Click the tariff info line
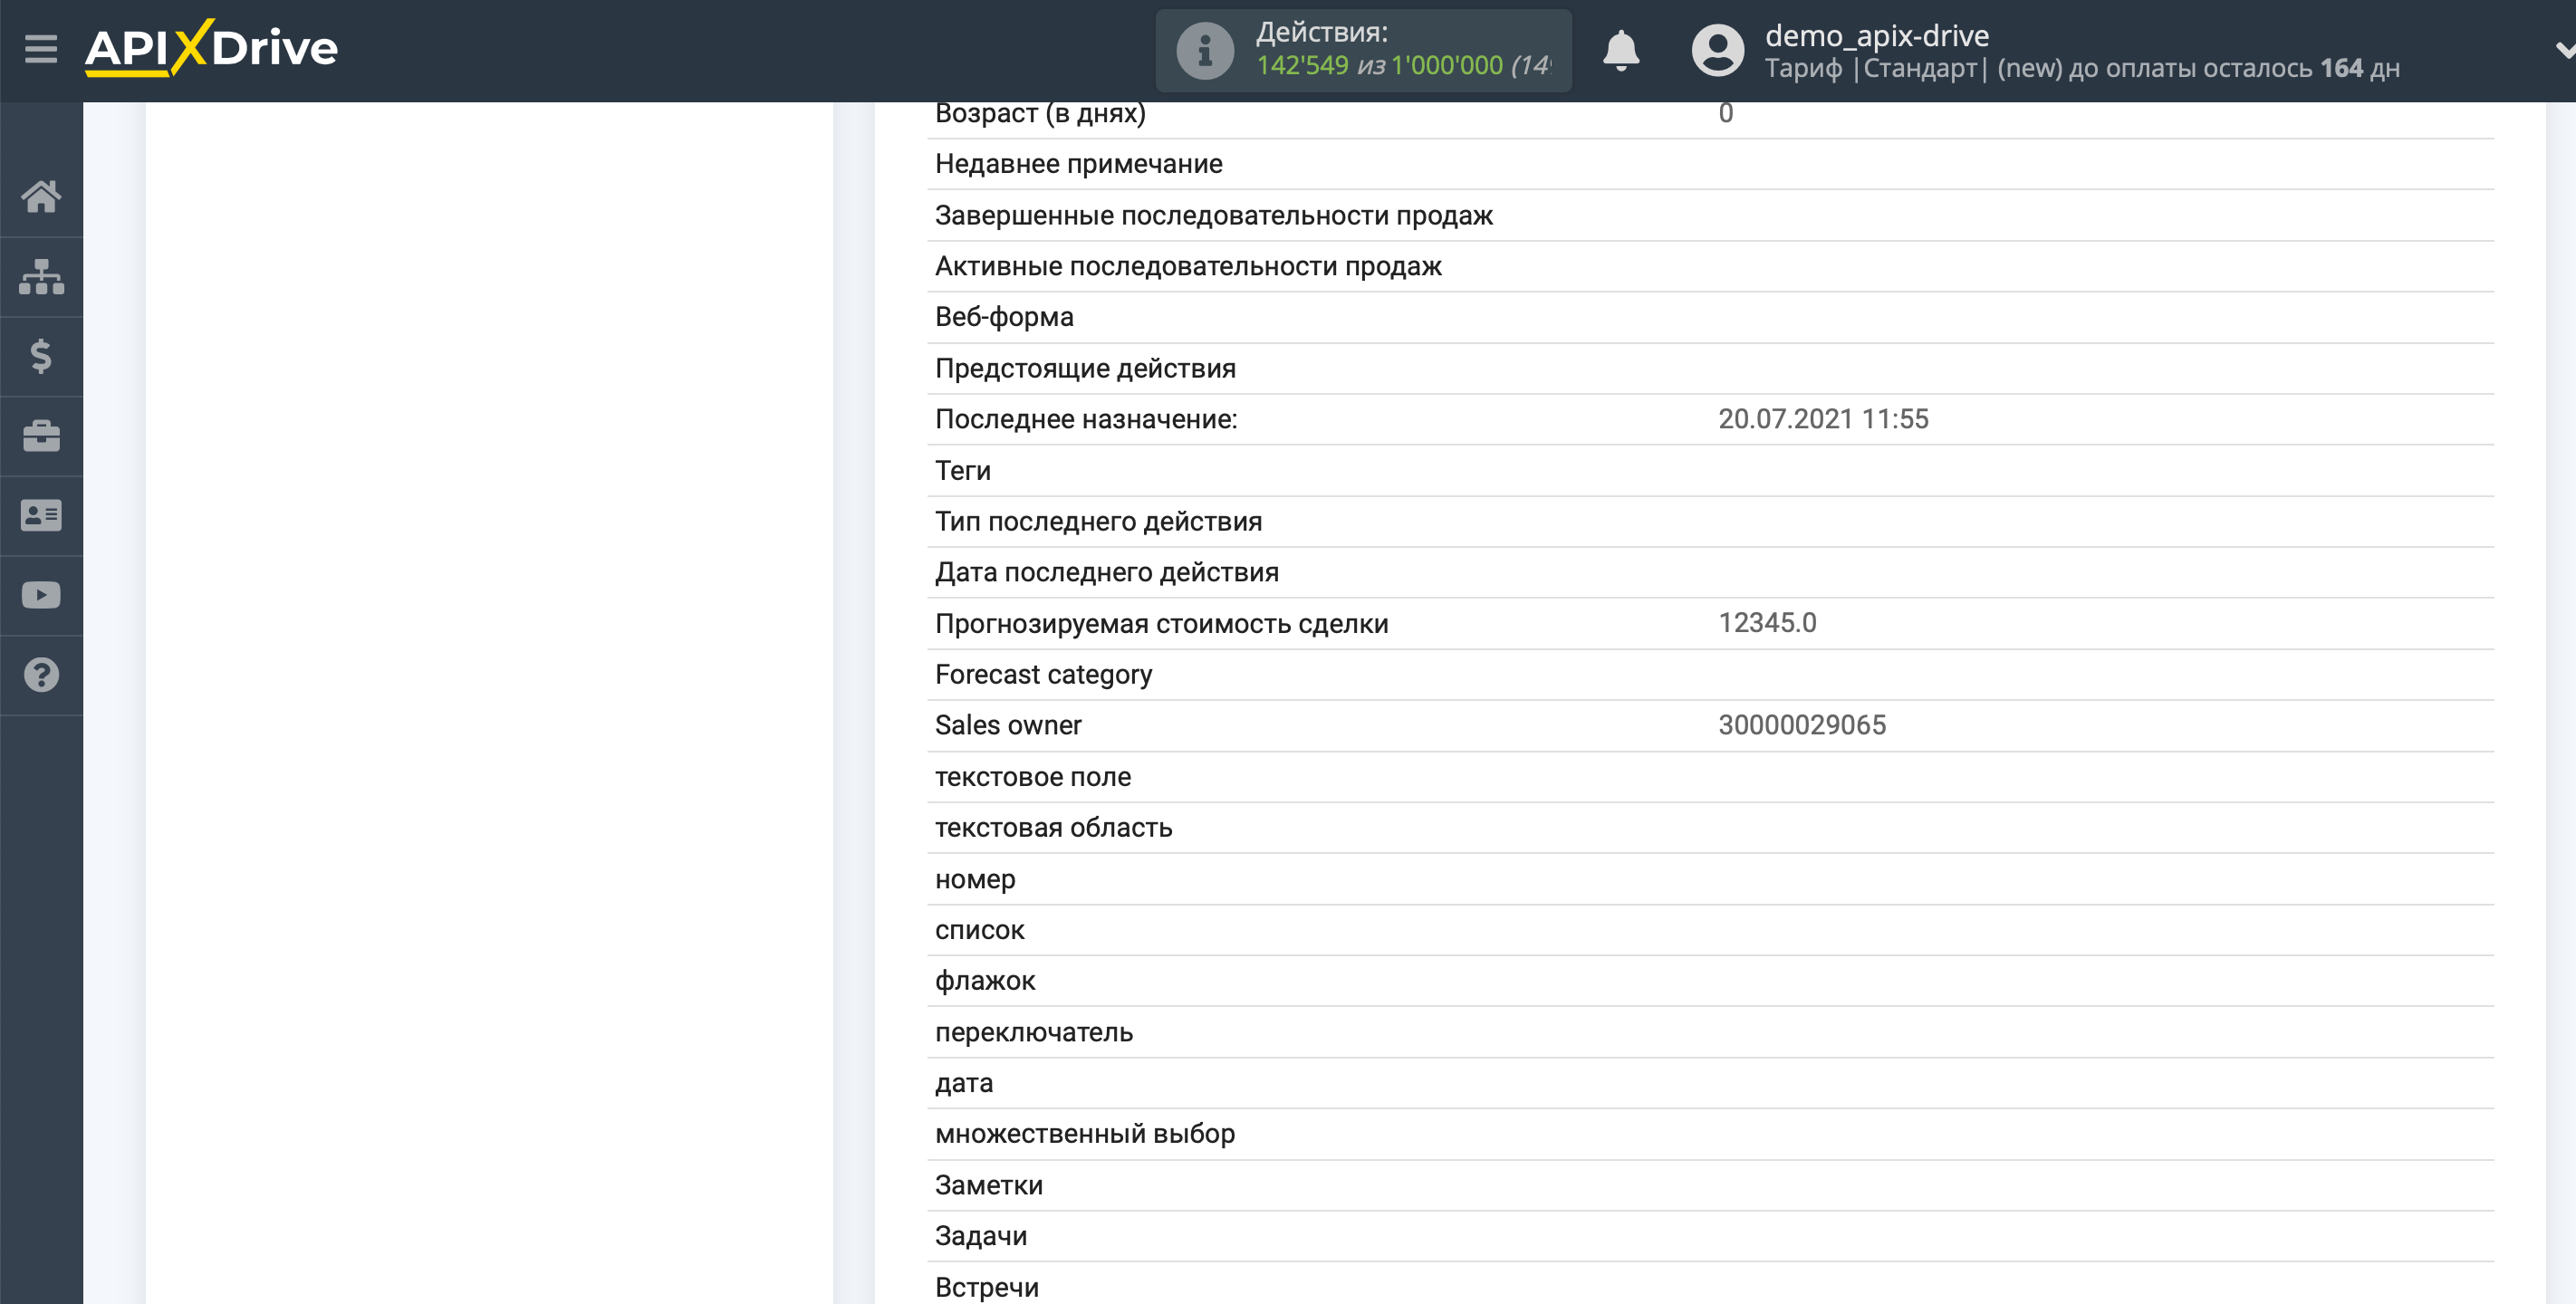Image resolution: width=2576 pixels, height=1304 pixels. 2082,68
